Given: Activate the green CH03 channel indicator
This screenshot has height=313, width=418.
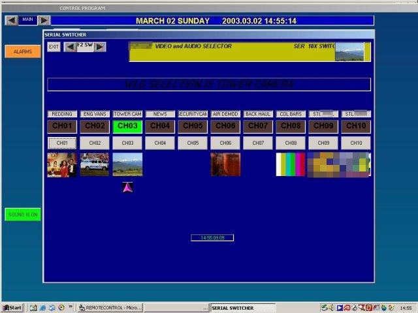Looking at the screenshot, I should 127,126.
